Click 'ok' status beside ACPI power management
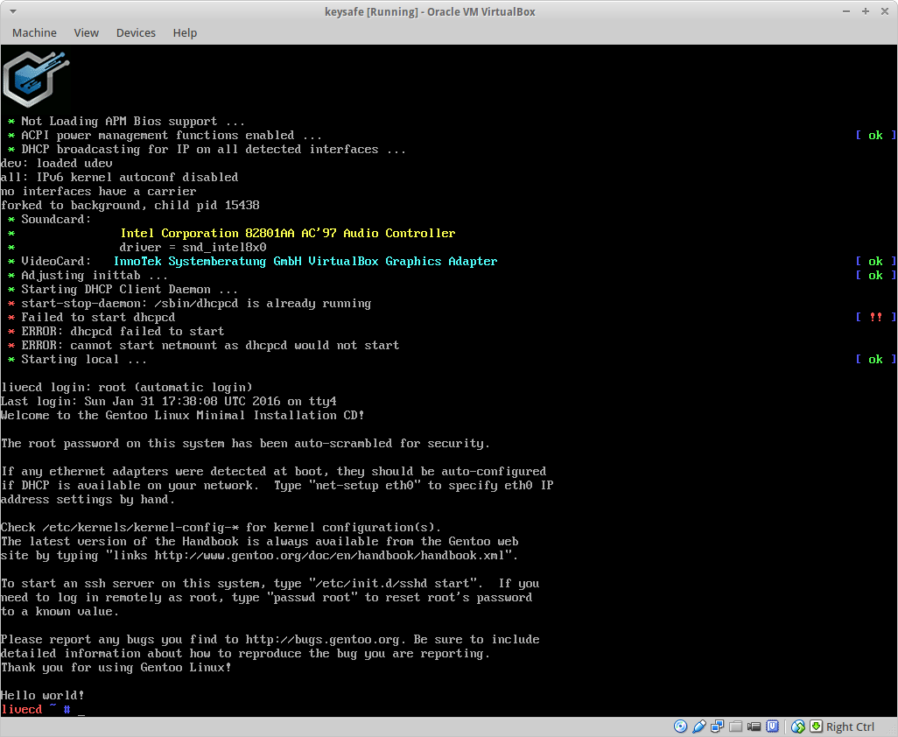Screen dimensions: 898x737 (x=875, y=135)
